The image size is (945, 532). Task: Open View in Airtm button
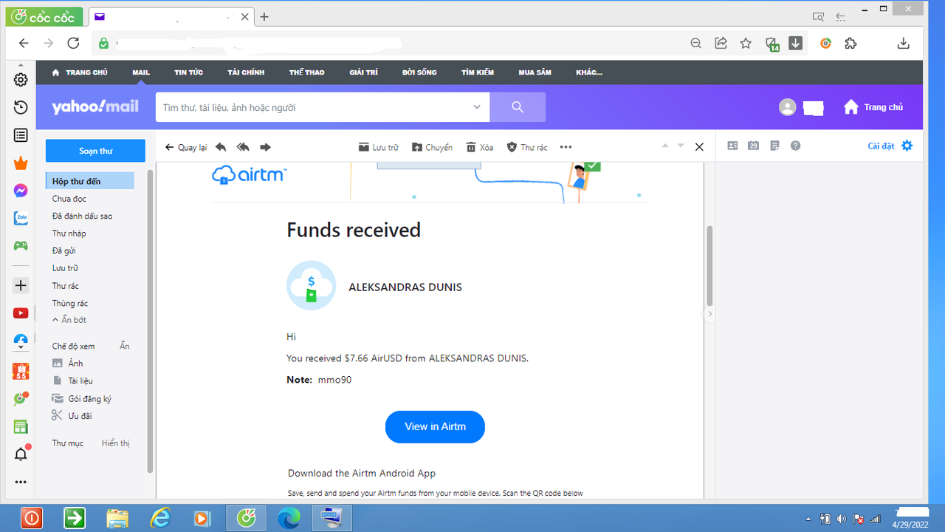pyautogui.click(x=435, y=426)
